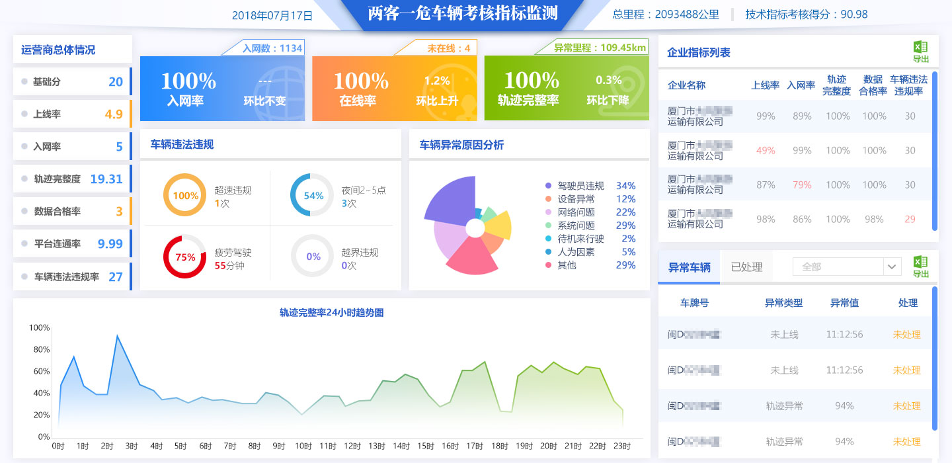Select the 异常车辆 tab

[x=689, y=267]
